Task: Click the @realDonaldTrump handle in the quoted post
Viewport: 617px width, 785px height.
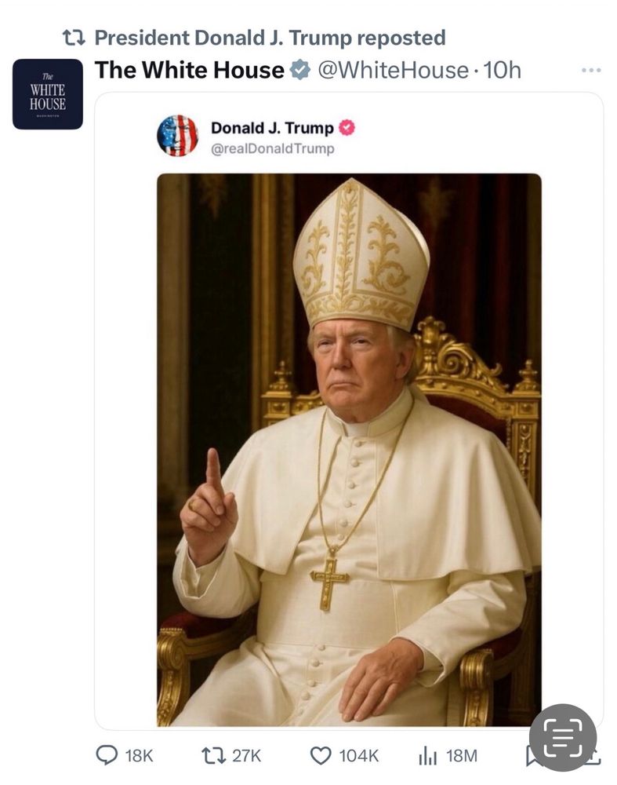Action: click(272, 148)
